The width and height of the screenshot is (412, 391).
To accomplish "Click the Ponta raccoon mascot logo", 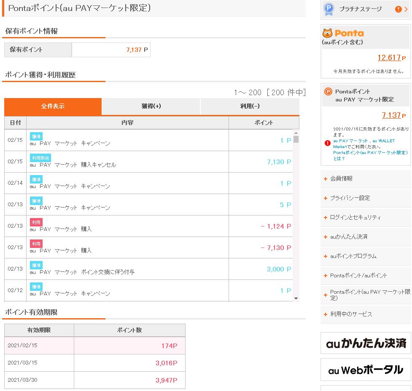I will (327, 33).
